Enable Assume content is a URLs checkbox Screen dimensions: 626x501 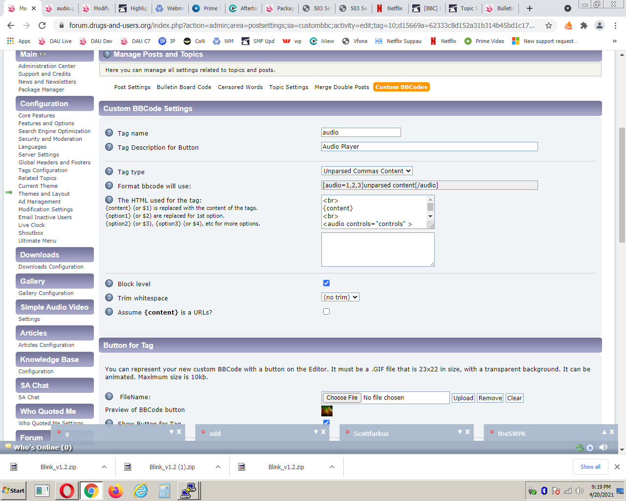[x=326, y=312]
